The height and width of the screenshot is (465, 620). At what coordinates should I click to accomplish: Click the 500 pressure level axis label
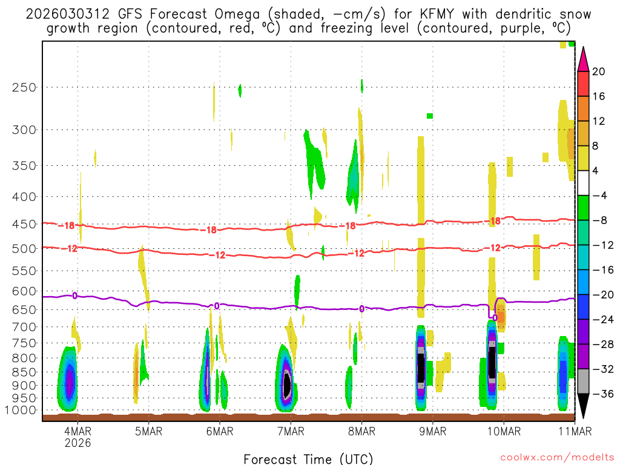22,248
